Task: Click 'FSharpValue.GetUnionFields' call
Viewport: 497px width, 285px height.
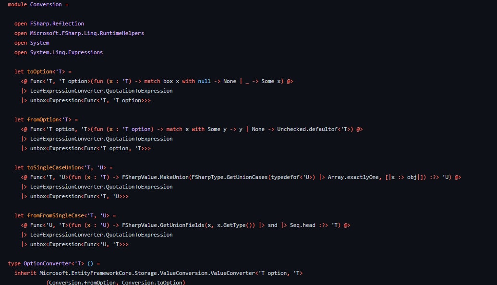Action: 163,225
